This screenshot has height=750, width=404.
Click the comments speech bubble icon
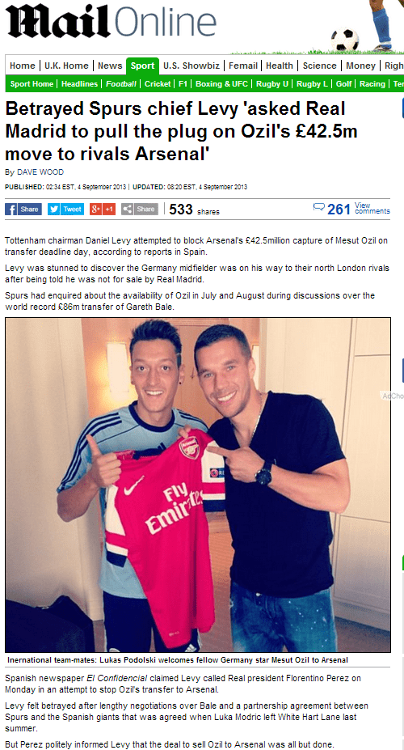point(318,207)
